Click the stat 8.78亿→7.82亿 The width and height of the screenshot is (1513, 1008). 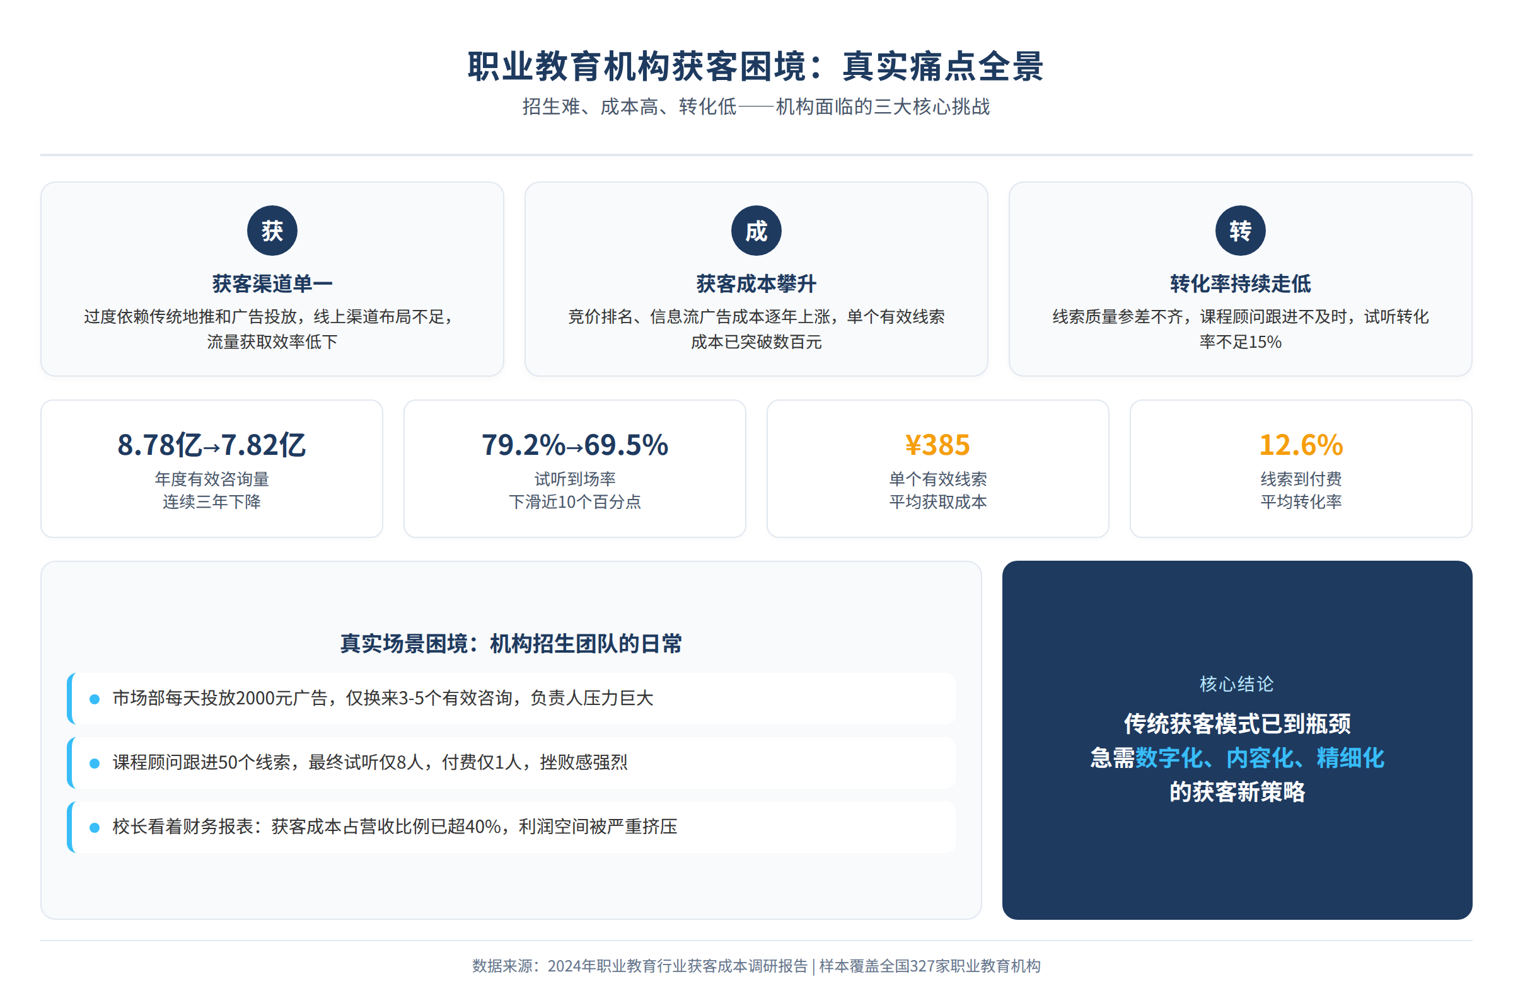pos(212,445)
